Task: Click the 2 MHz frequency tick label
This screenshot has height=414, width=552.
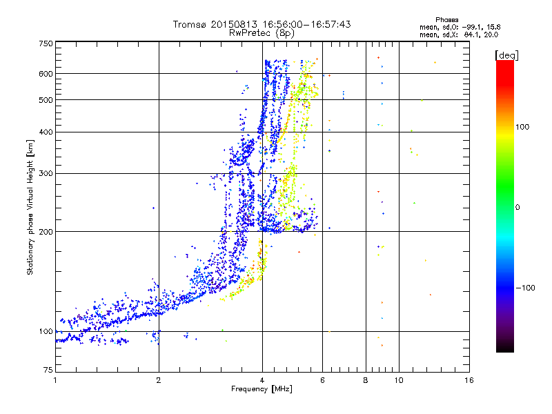Action: pyautogui.click(x=159, y=380)
